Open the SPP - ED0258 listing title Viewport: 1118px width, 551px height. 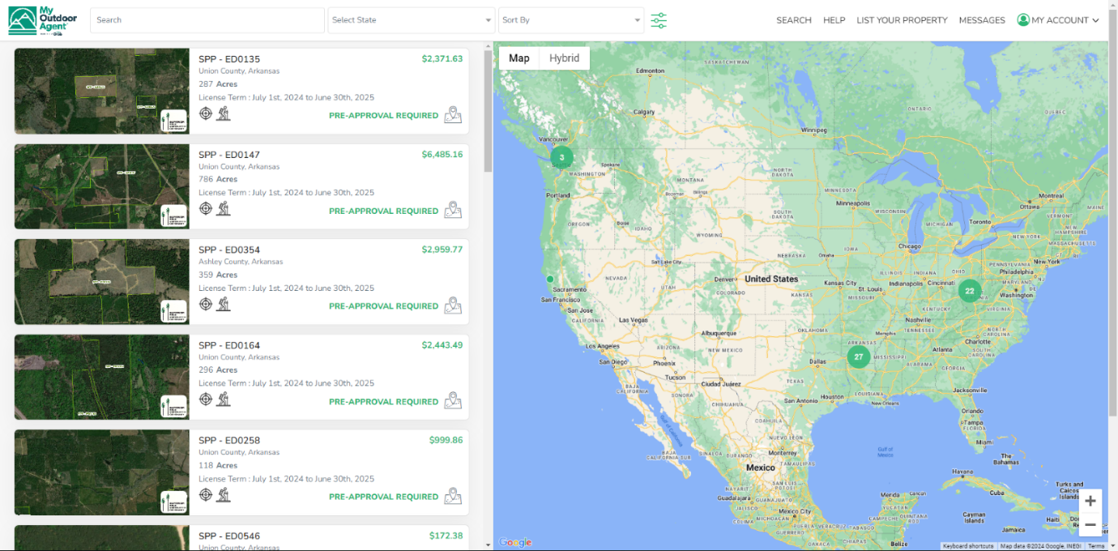click(229, 441)
